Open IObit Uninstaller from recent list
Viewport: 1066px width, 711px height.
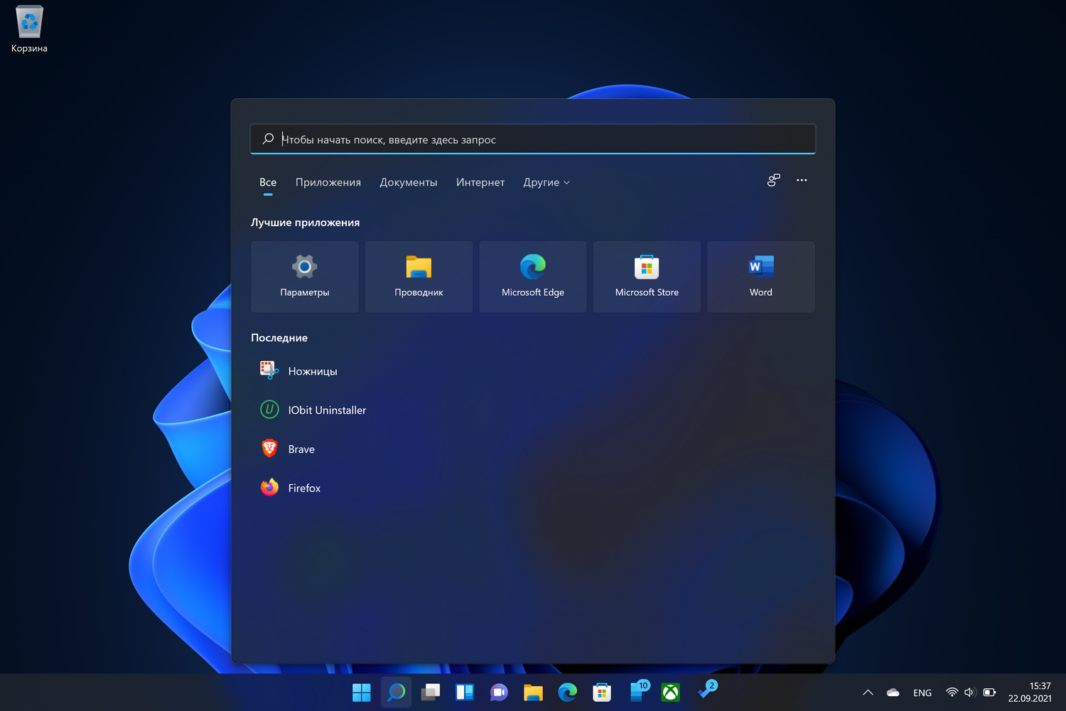[x=326, y=410]
